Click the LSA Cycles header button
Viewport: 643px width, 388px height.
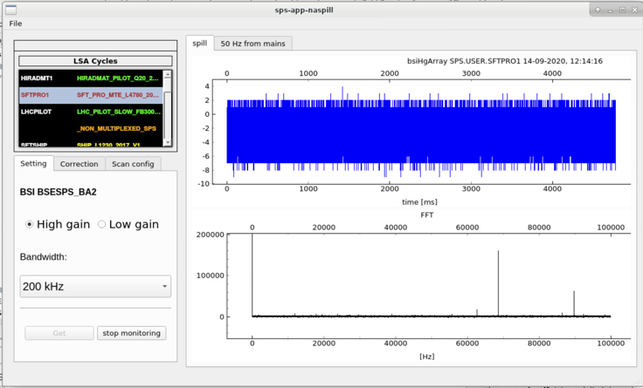[95, 61]
